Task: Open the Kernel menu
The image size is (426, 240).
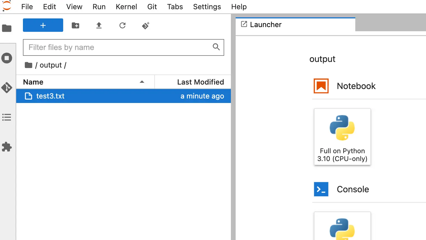Action: point(126,7)
